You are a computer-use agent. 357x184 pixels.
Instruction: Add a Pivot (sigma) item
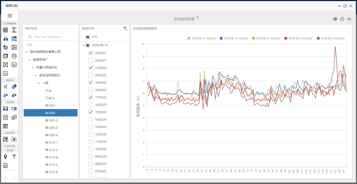(14, 30)
